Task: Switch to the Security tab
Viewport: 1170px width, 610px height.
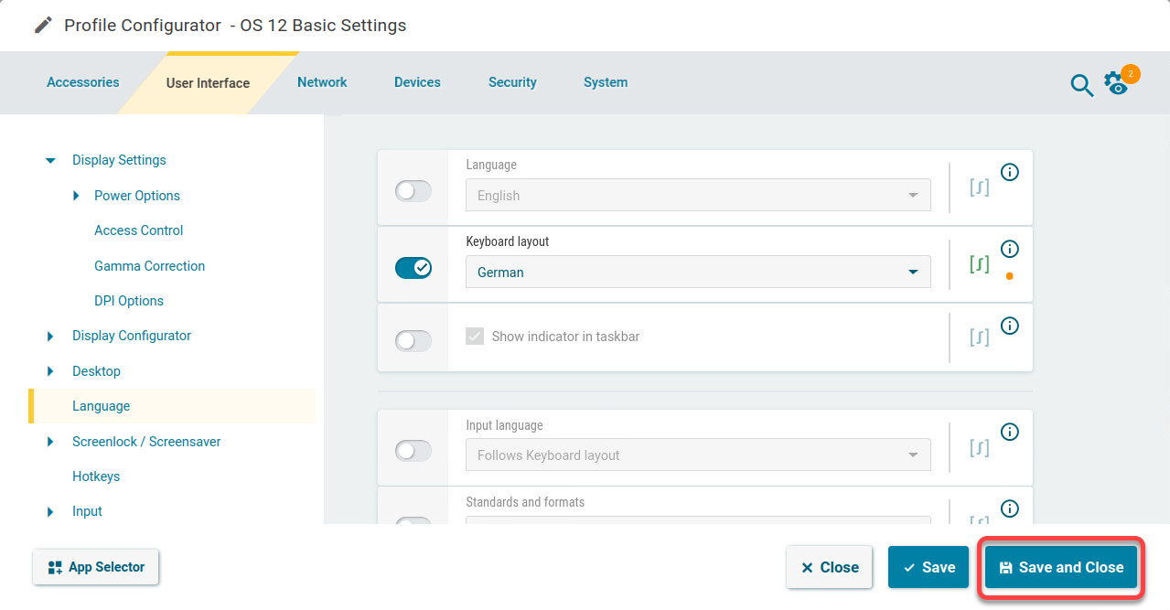Action: (x=512, y=82)
